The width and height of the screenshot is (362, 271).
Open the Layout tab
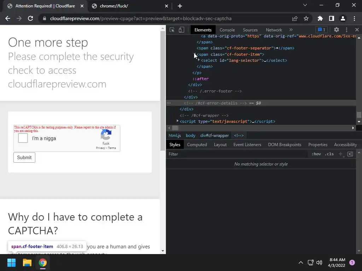click(220, 144)
